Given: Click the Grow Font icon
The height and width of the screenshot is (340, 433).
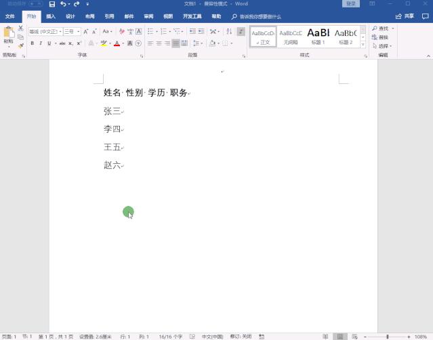Looking at the screenshot, I should (86, 31).
